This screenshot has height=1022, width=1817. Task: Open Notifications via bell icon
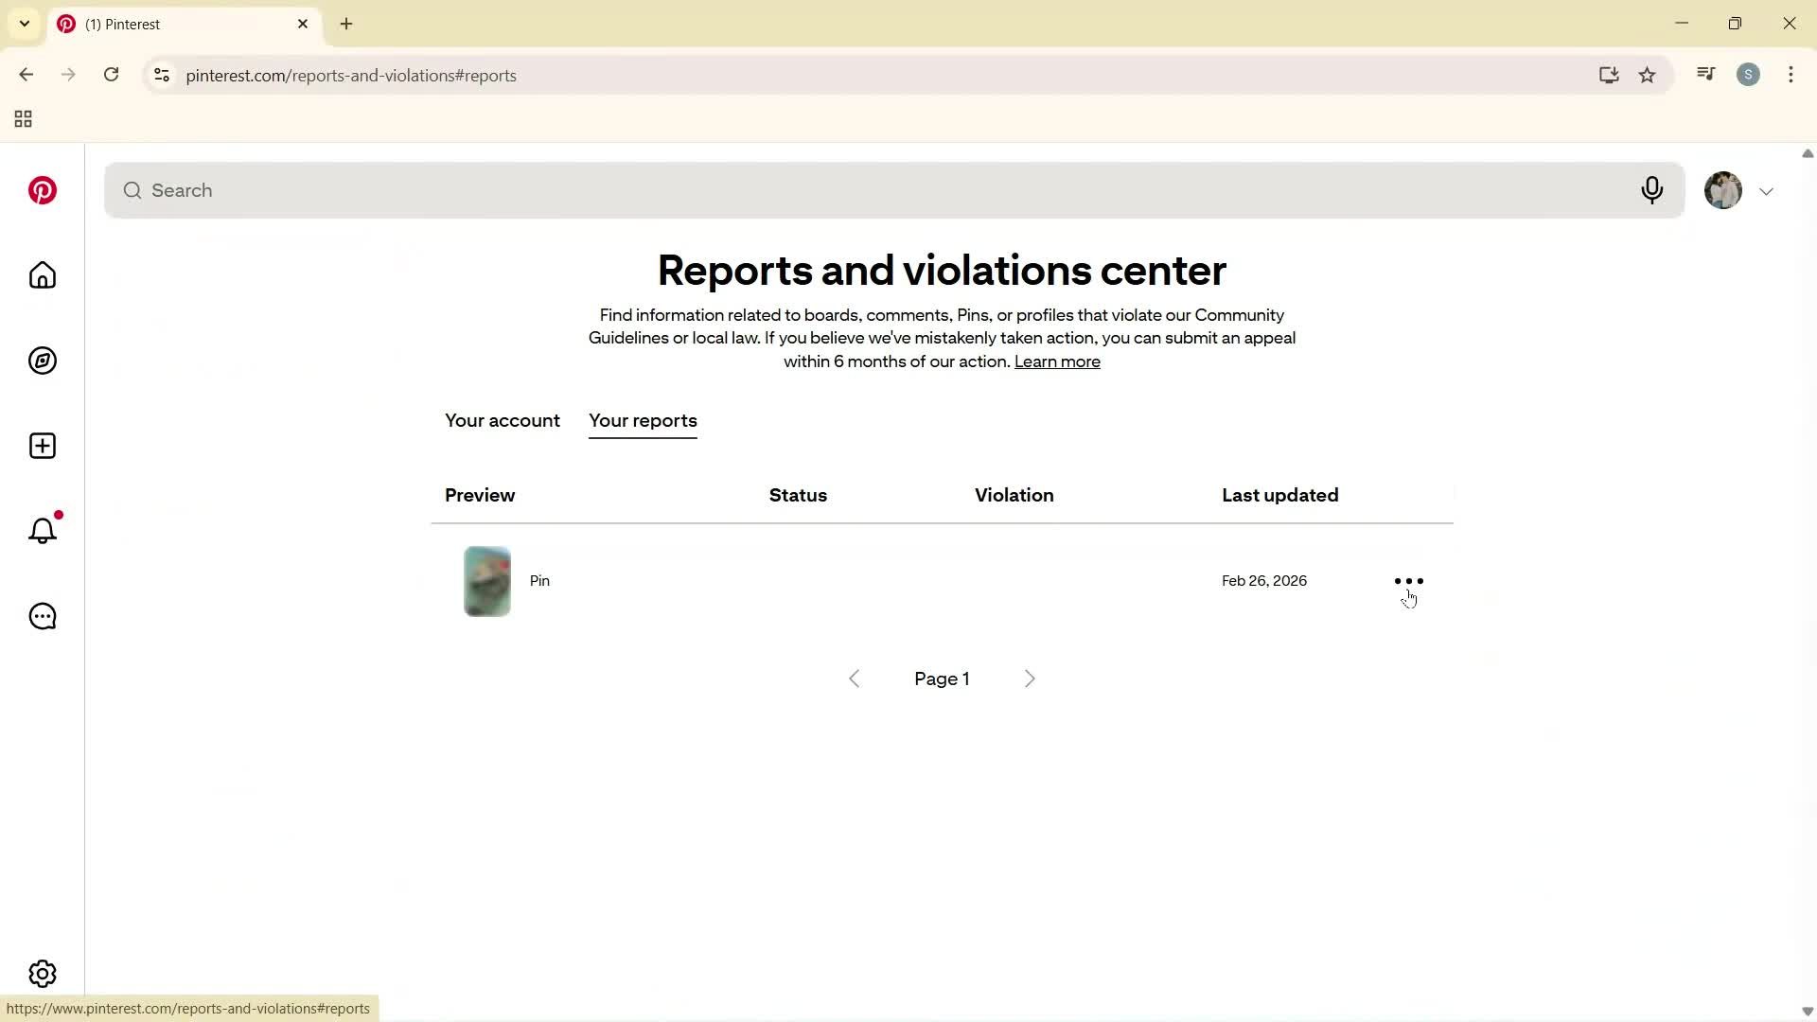(x=43, y=531)
